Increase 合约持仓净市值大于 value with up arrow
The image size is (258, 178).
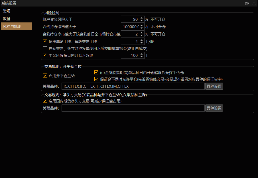point(141,25)
